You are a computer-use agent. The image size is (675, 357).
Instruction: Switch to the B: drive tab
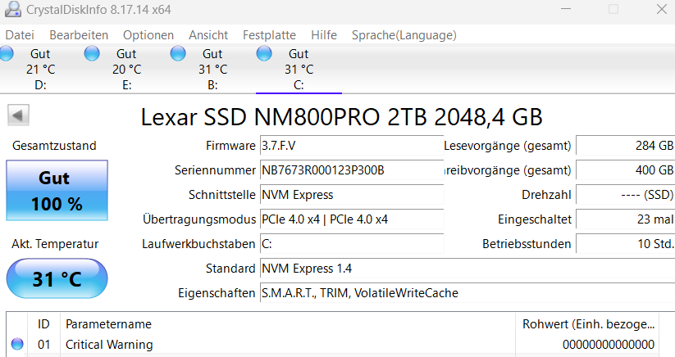(x=212, y=69)
